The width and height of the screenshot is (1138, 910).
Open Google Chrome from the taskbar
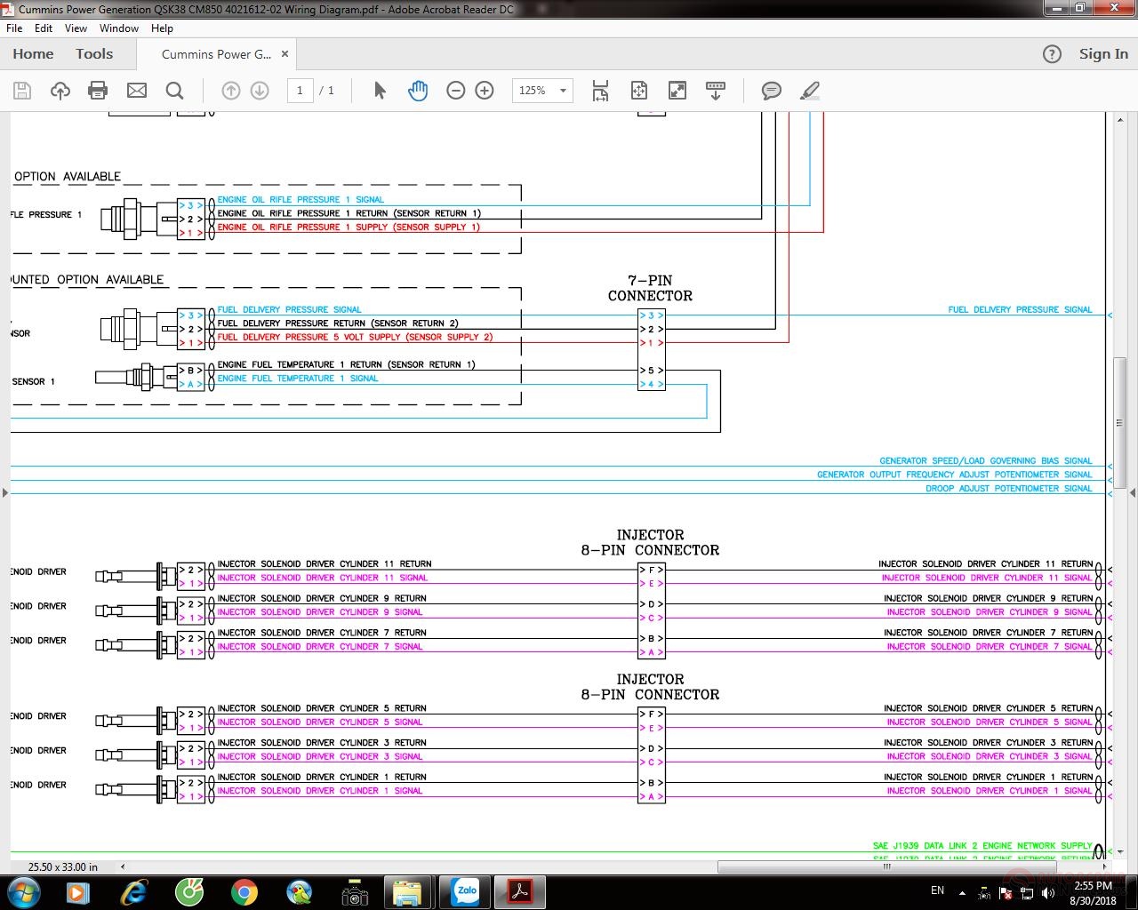click(x=244, y=891)
